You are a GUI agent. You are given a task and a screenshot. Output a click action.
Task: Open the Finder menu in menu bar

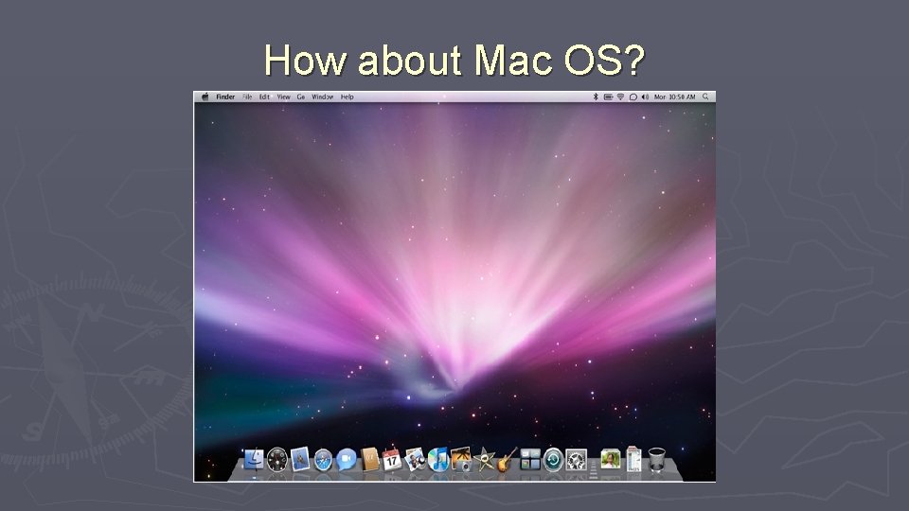click(225, 97)
